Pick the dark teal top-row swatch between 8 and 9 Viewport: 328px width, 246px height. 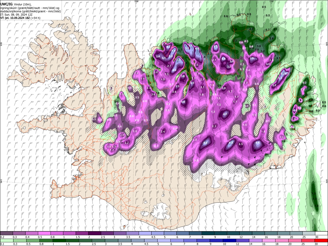(x=208, y=233)
